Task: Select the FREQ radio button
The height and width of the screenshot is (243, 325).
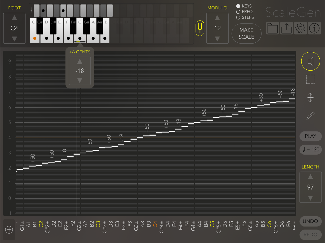Action: [x=238, y=12]
